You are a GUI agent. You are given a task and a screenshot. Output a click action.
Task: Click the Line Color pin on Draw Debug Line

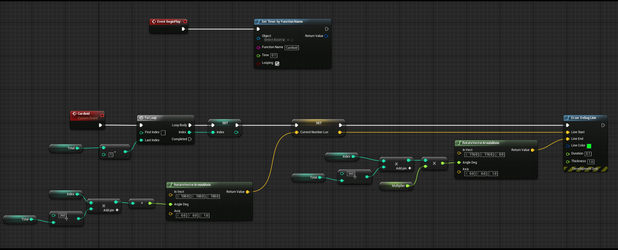pyautogui.click(x=568, y=146)
